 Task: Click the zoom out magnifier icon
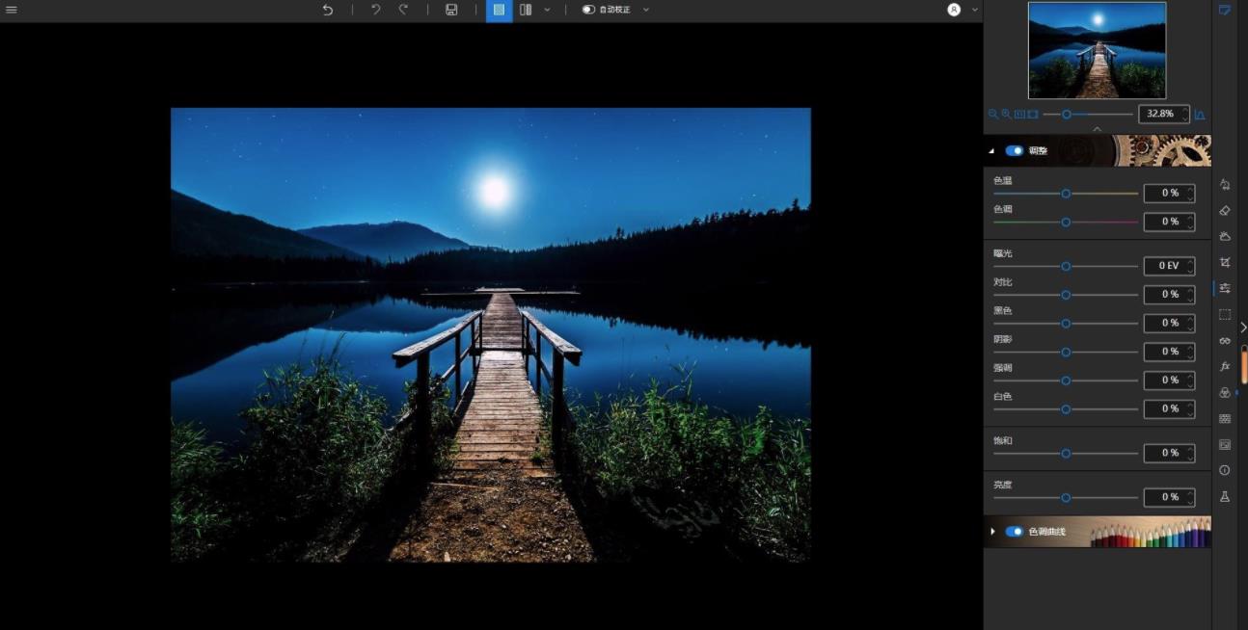(x=993, y=114)
